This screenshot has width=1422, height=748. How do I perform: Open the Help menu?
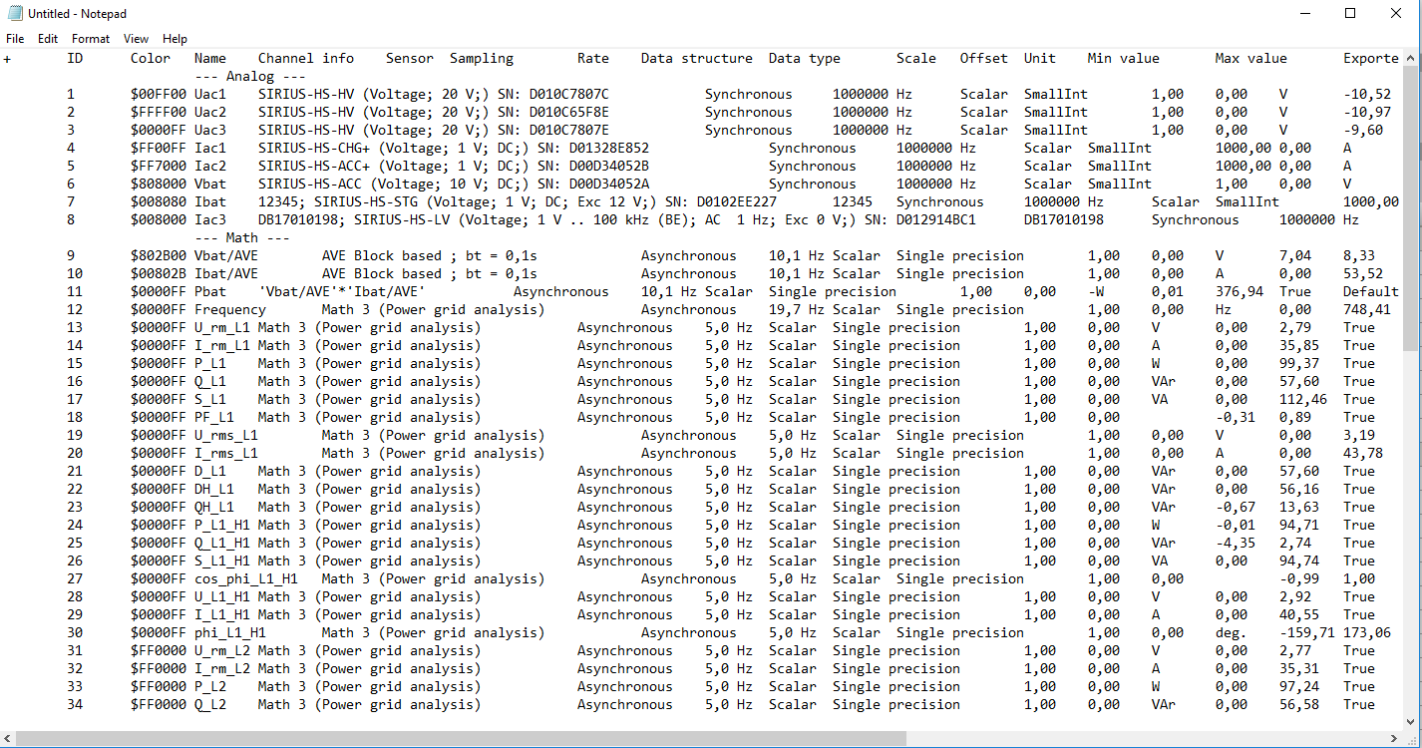coord(175,39)
